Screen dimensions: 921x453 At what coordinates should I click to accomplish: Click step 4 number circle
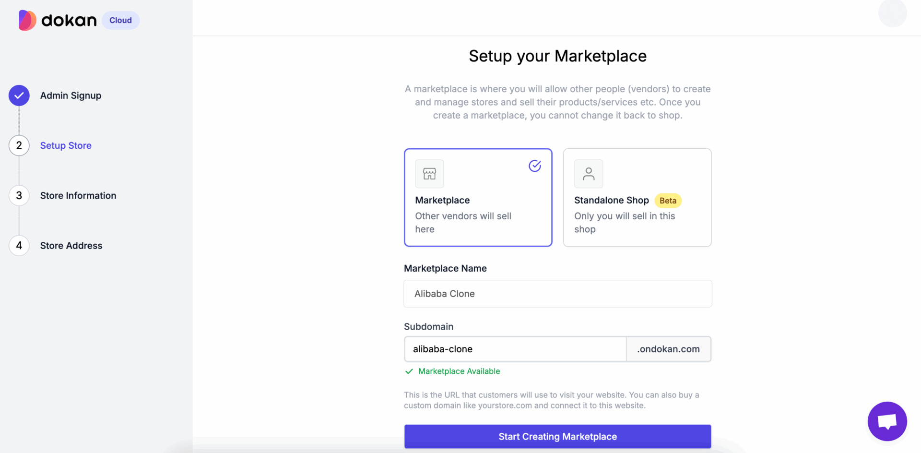19,245
